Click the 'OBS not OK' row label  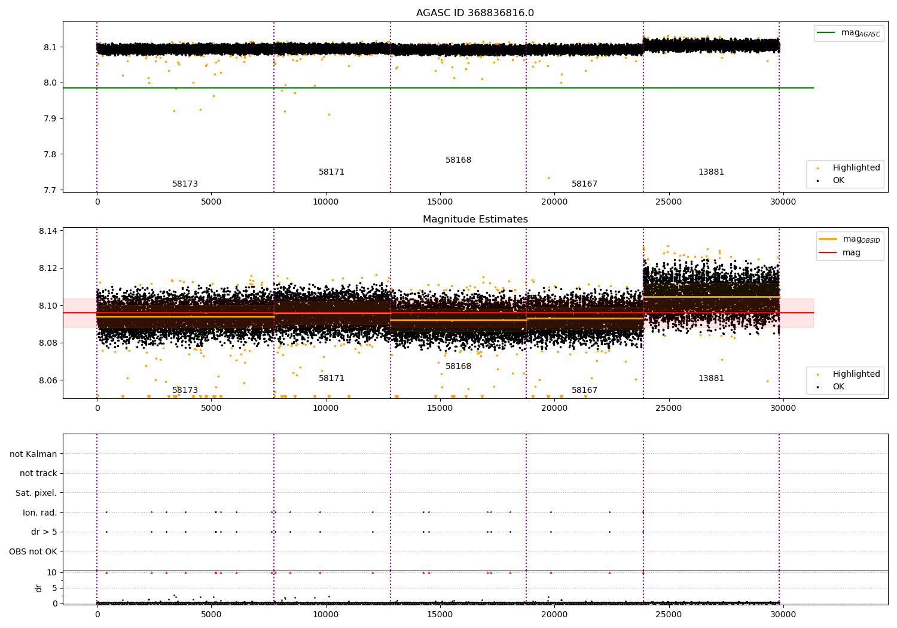pyautogui.click(x=33, y=552)
